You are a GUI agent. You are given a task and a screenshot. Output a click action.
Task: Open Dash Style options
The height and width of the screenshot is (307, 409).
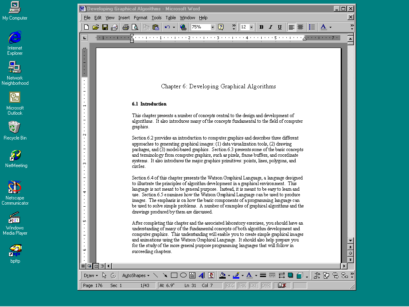pos(272,275)
